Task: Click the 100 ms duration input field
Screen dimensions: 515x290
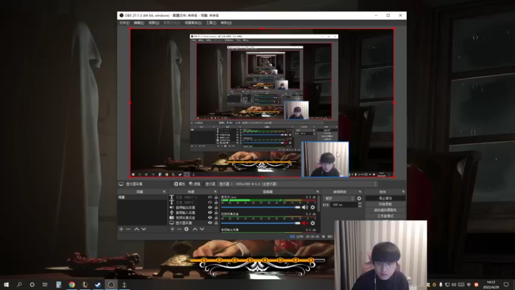Action: tap(344, 205)
